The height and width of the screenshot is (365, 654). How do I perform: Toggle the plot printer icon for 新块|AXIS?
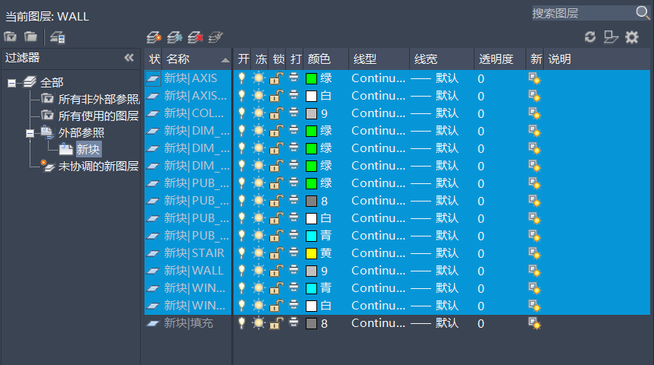294,78
